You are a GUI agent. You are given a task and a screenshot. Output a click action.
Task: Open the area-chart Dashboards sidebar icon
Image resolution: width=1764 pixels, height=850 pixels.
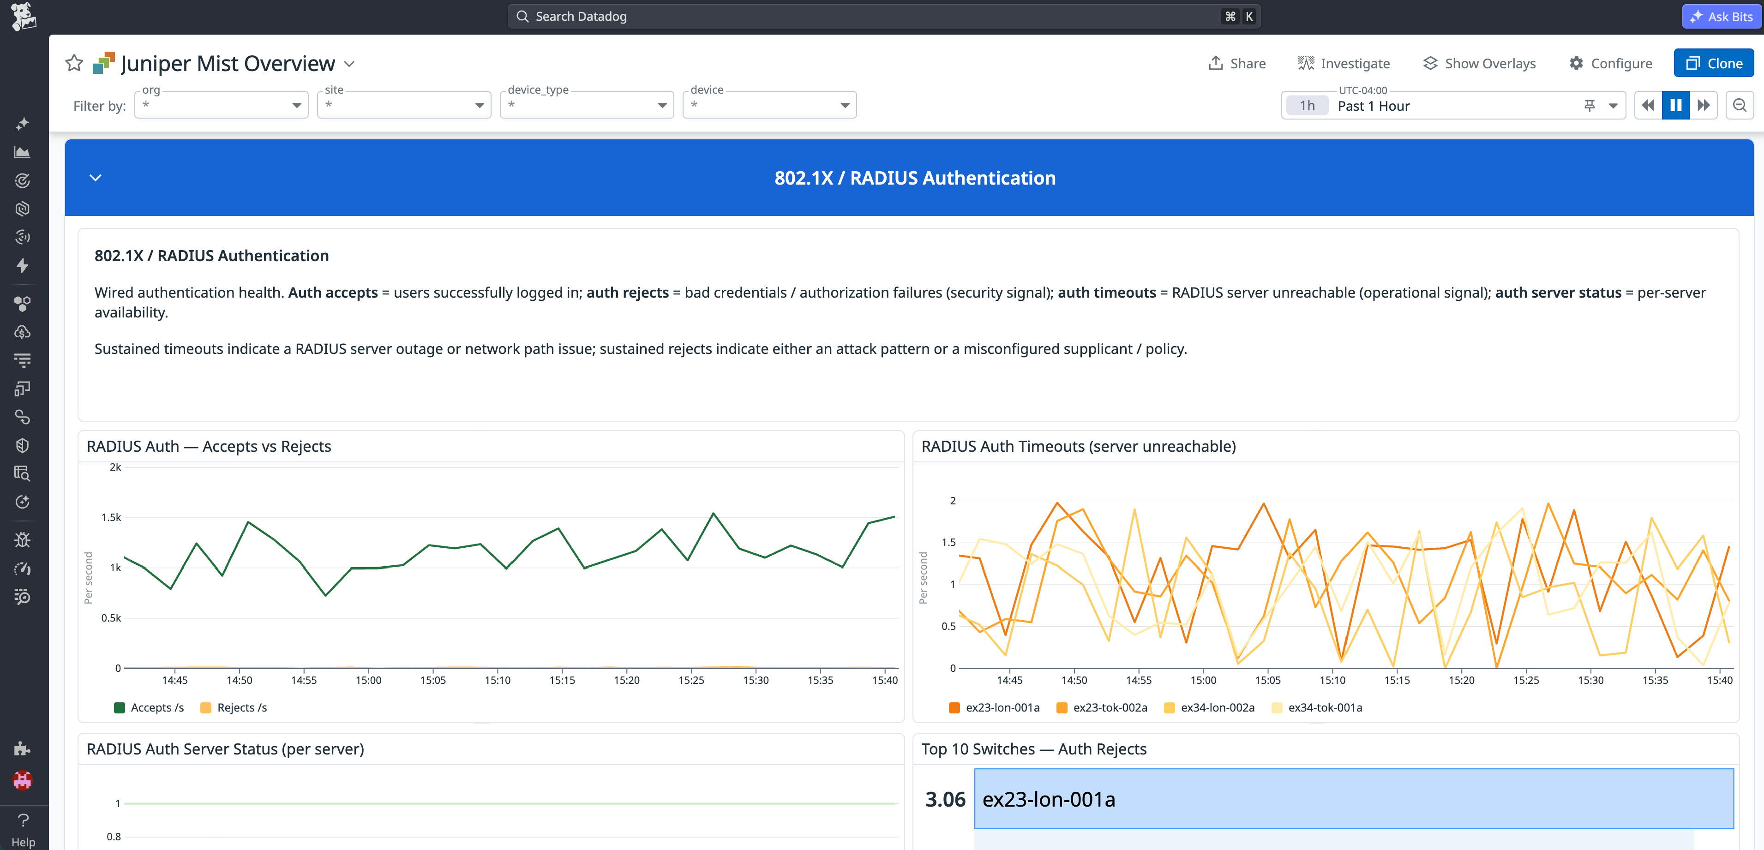[23, 152]
